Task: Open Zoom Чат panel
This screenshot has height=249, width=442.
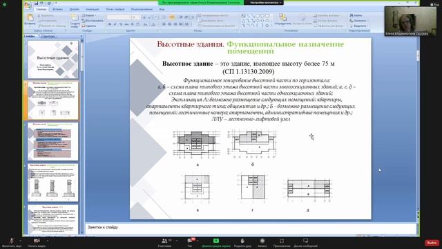Action: pyautogui.click(x=190, y=243)
